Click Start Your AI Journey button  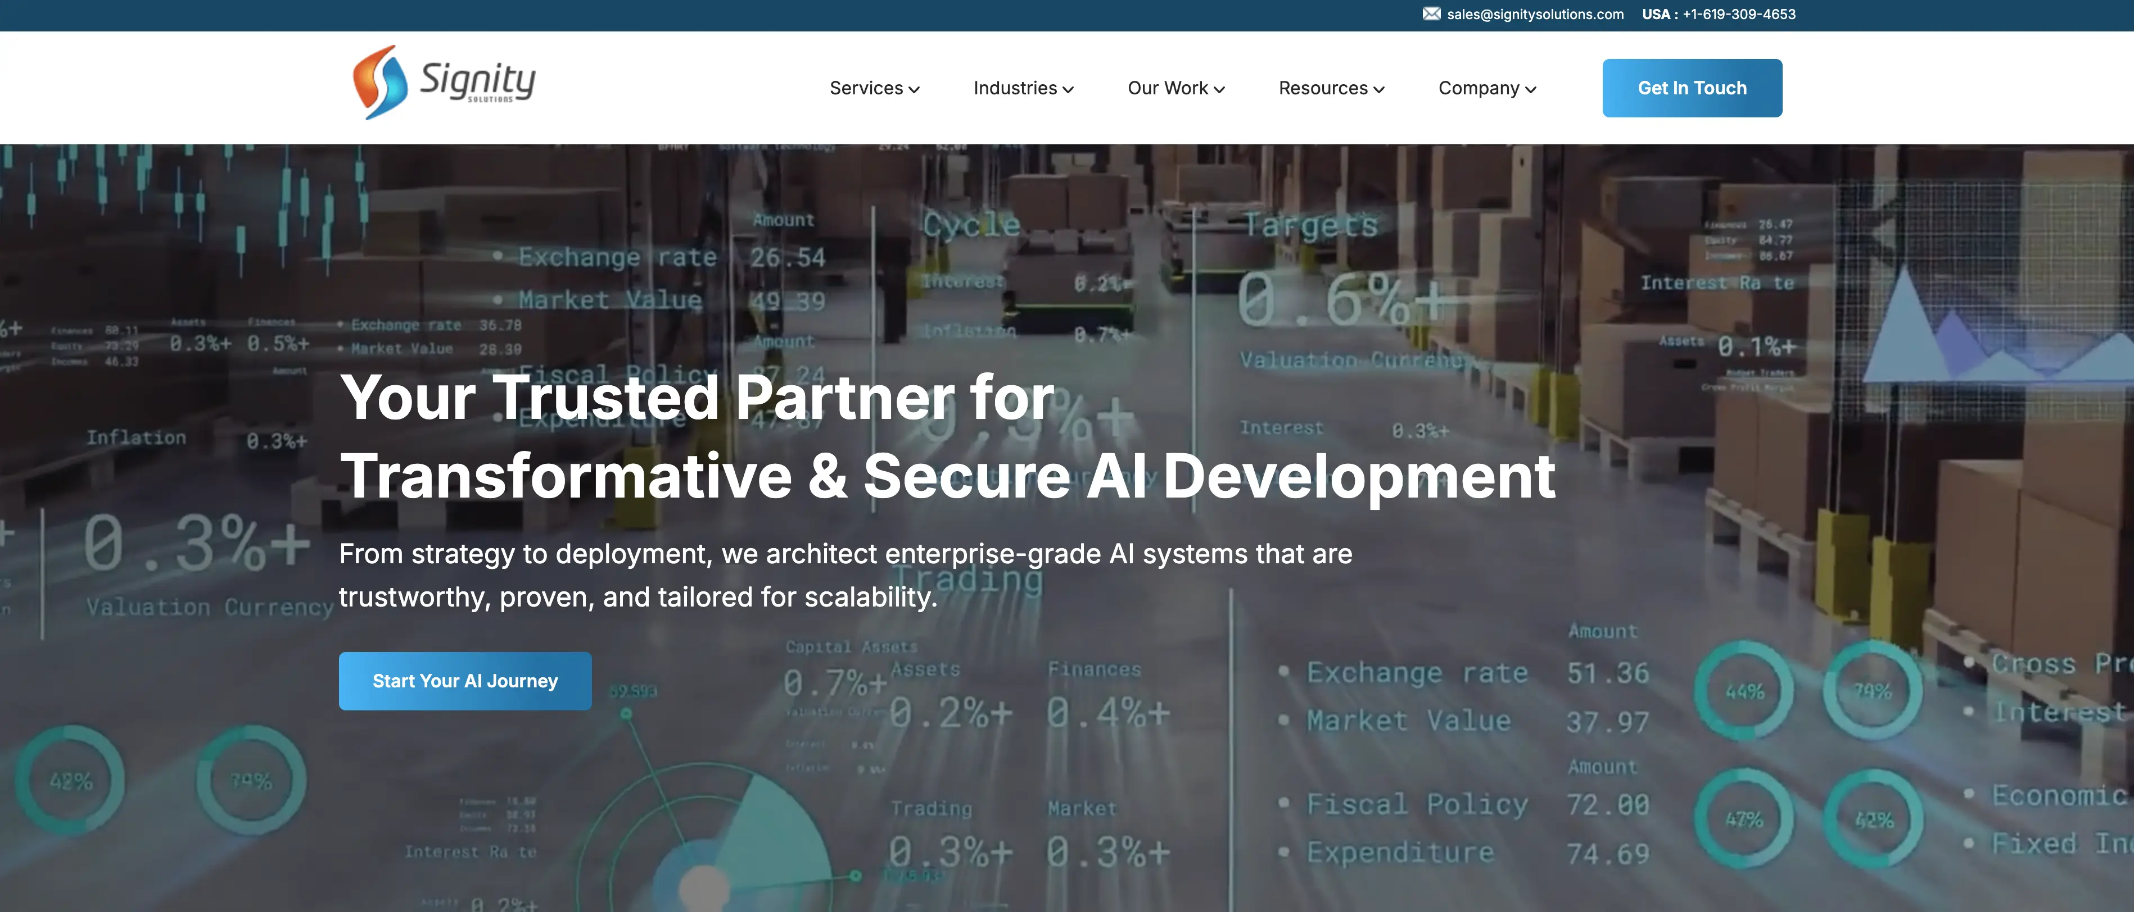[x=465, y=680]
